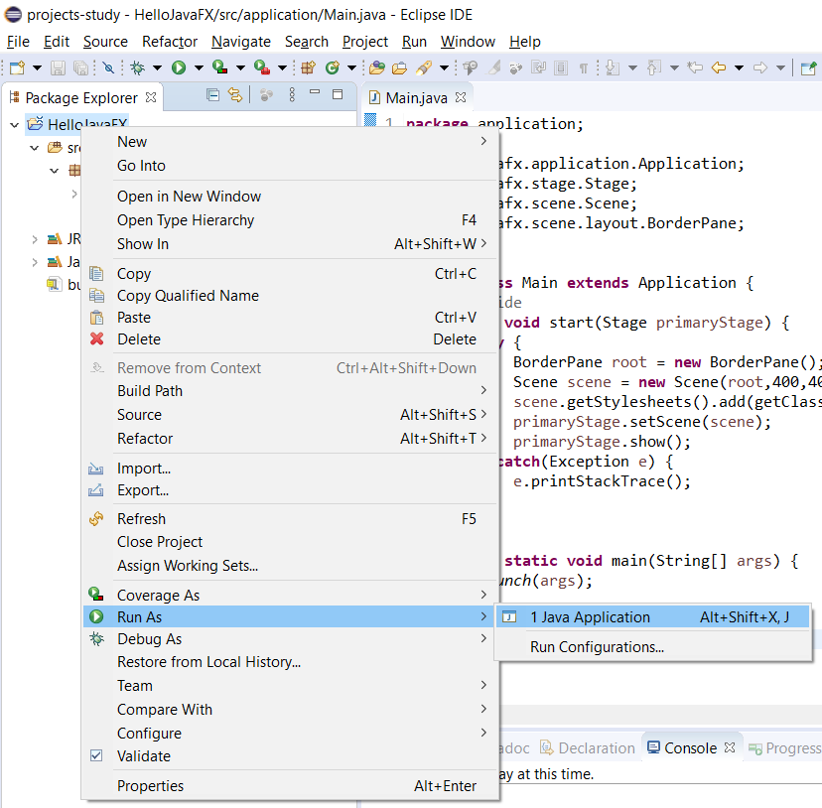Viewport: 822px width, 808px height.
Task: Click the Last Edit Location icon
Action: (x=695, y=67)
